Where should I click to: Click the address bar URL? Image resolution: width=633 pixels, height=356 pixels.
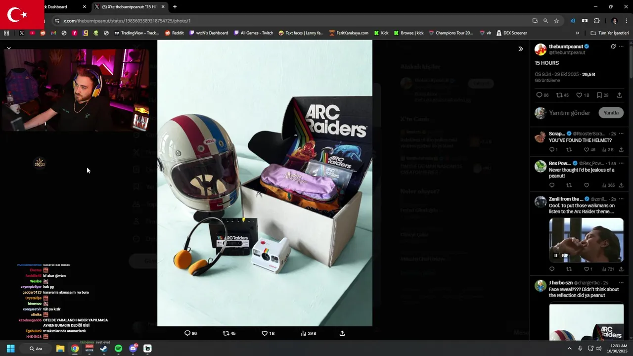(x=127, y=21)
